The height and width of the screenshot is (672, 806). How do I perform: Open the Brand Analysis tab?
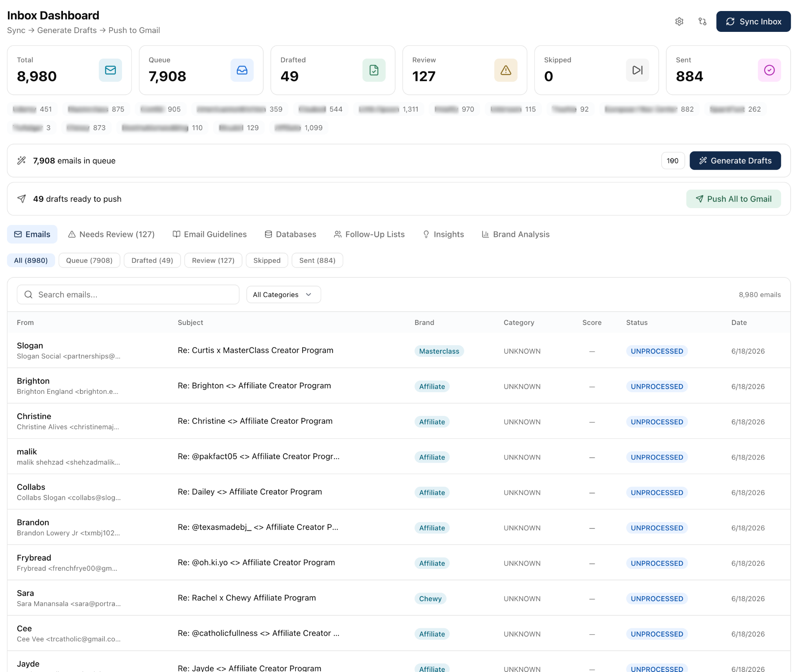pos(516,234)
